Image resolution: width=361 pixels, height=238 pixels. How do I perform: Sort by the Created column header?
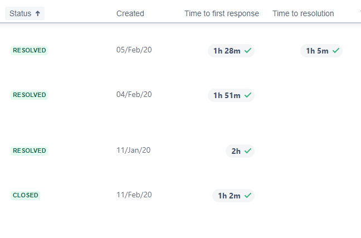pyautogui.click(x=130, y=13)
